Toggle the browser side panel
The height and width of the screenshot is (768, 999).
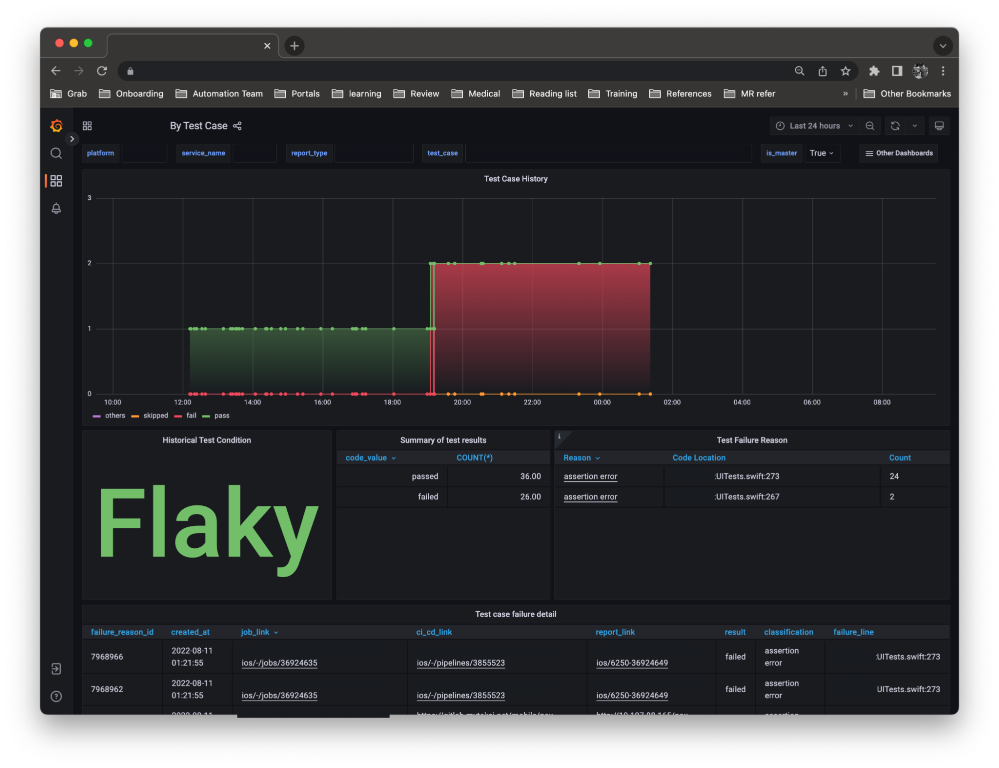pos(897,71)
